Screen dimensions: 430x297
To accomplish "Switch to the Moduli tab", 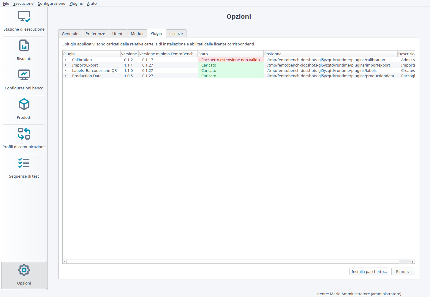I will pyautogui.click(x=137, y=34).
